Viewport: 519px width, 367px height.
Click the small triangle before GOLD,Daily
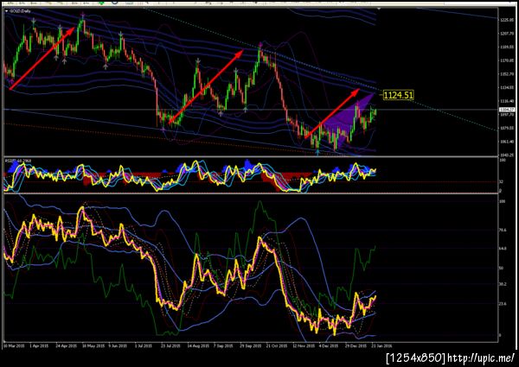coord(7,11)
